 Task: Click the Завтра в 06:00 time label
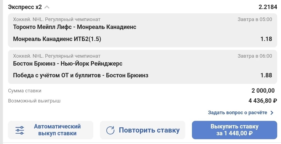pos(255,56)
